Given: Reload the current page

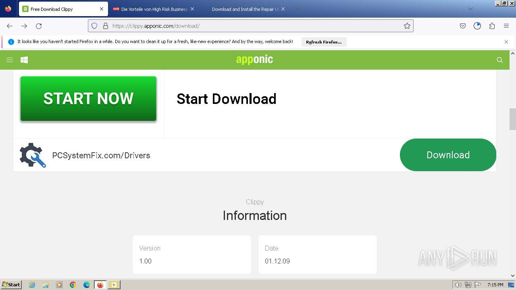Looking at the screenshot, I should coord(39,26).
